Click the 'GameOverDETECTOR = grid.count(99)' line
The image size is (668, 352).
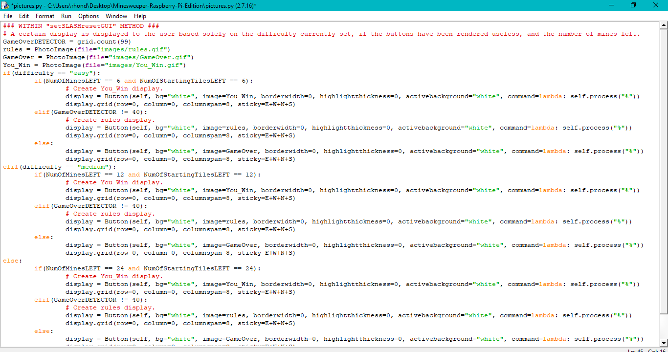point(67,42)
